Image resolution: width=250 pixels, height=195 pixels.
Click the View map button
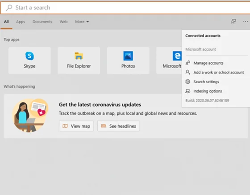pyautogui.click(x=76, y=126)
